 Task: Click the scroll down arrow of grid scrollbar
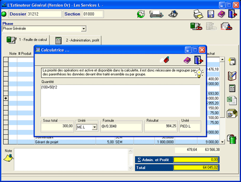222,142
